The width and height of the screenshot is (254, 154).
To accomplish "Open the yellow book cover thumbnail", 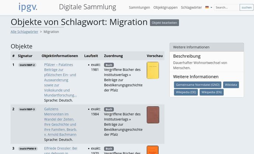I will point(153,70).
